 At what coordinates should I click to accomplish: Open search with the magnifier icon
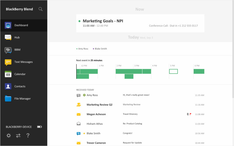tap(40, 9)
